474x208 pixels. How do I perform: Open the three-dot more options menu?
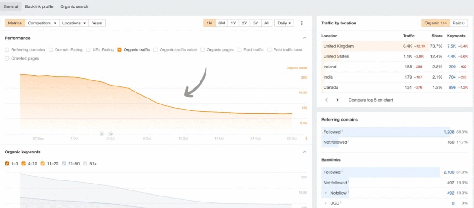click(302, 23)
